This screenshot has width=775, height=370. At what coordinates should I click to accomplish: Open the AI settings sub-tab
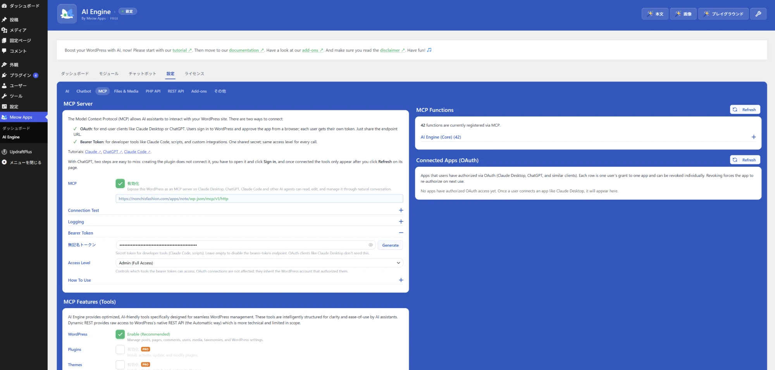click(x=67, y=91)
